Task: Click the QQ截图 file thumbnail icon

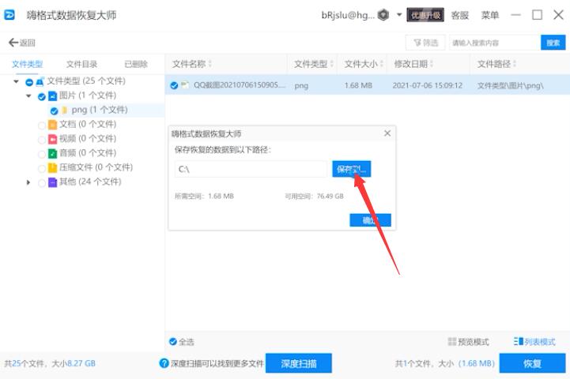Action: (185, 85)
